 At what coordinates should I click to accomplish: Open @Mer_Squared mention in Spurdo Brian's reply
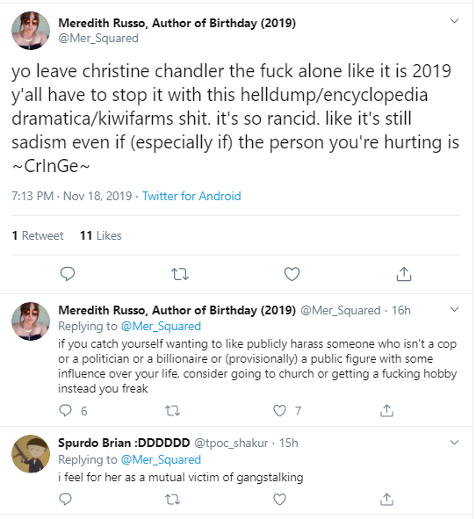tap(161, 460)
